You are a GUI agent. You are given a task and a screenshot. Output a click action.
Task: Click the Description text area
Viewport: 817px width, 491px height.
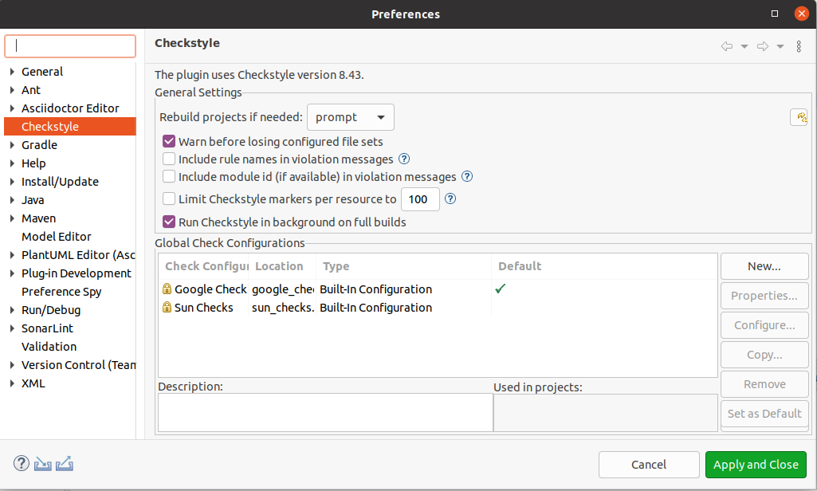pos(325,412)
